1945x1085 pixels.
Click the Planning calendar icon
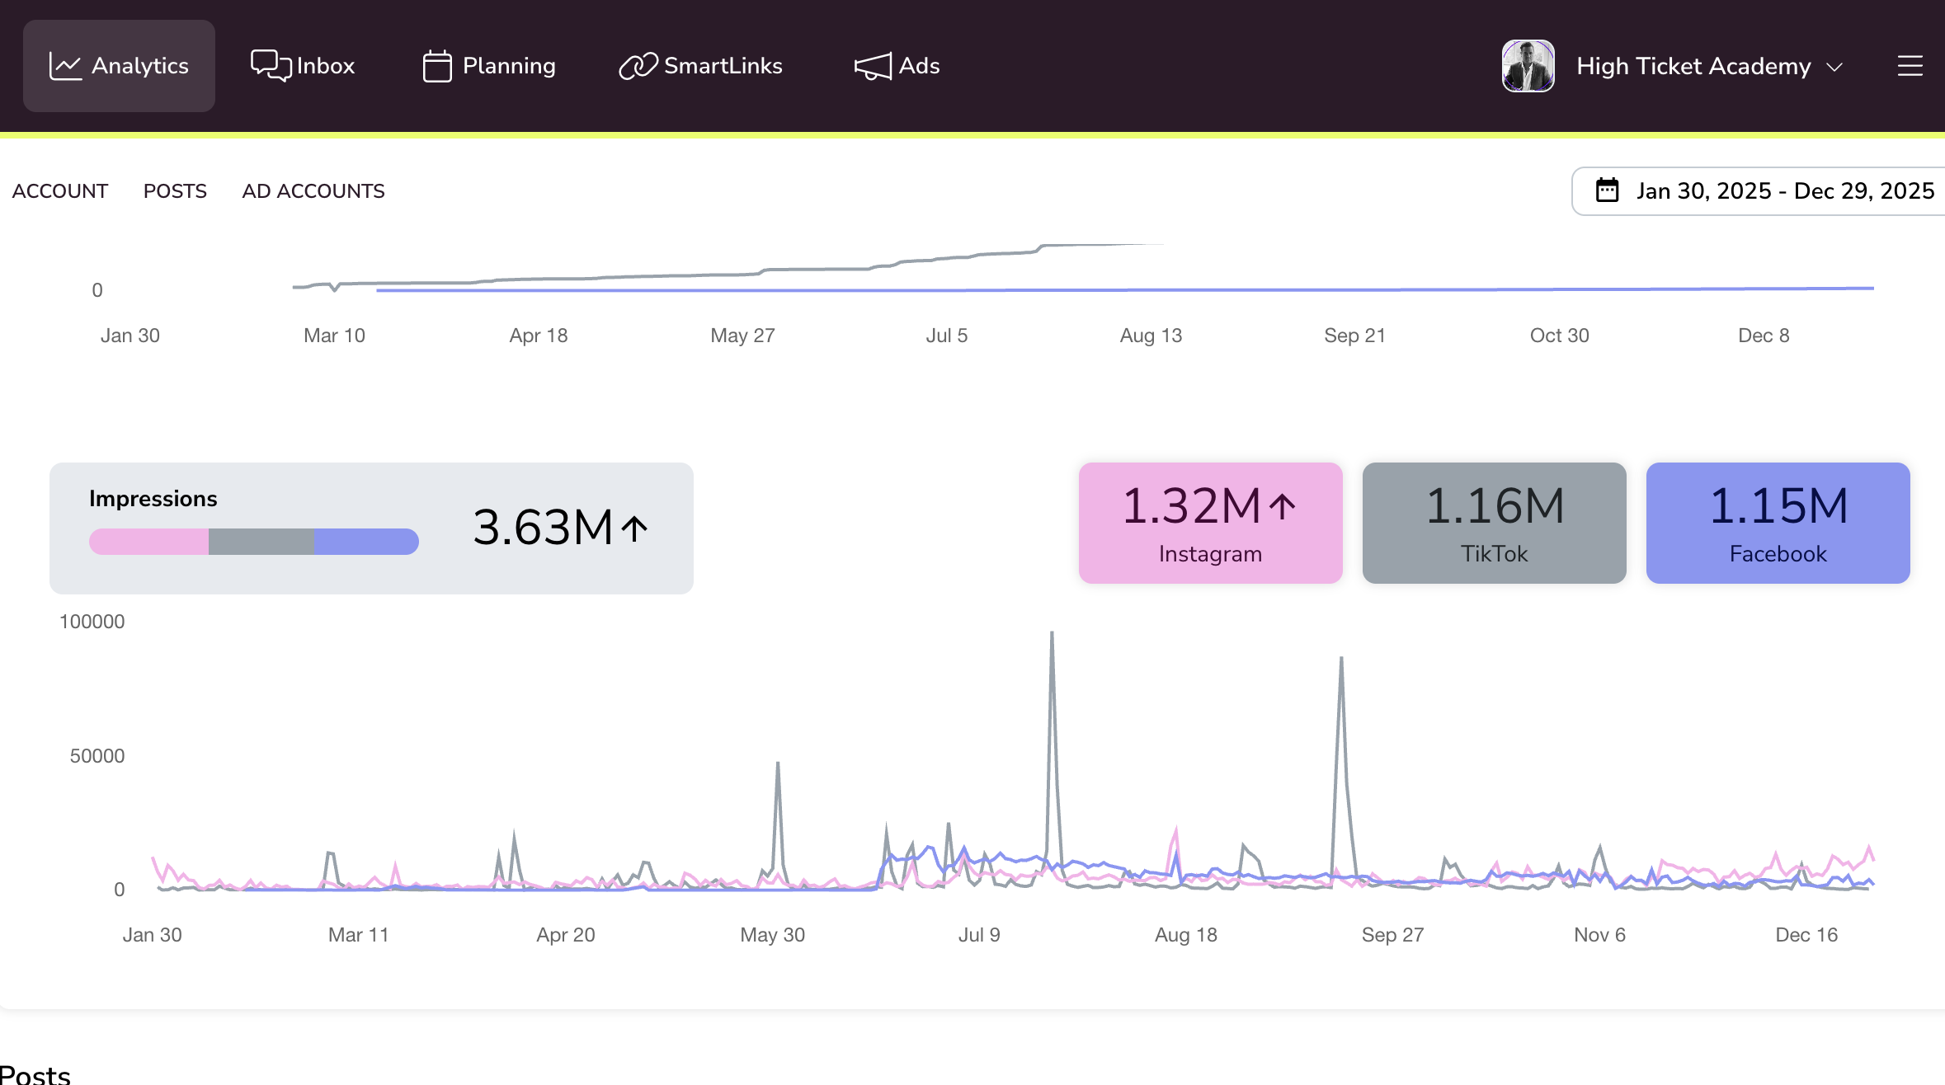[437, 66]
